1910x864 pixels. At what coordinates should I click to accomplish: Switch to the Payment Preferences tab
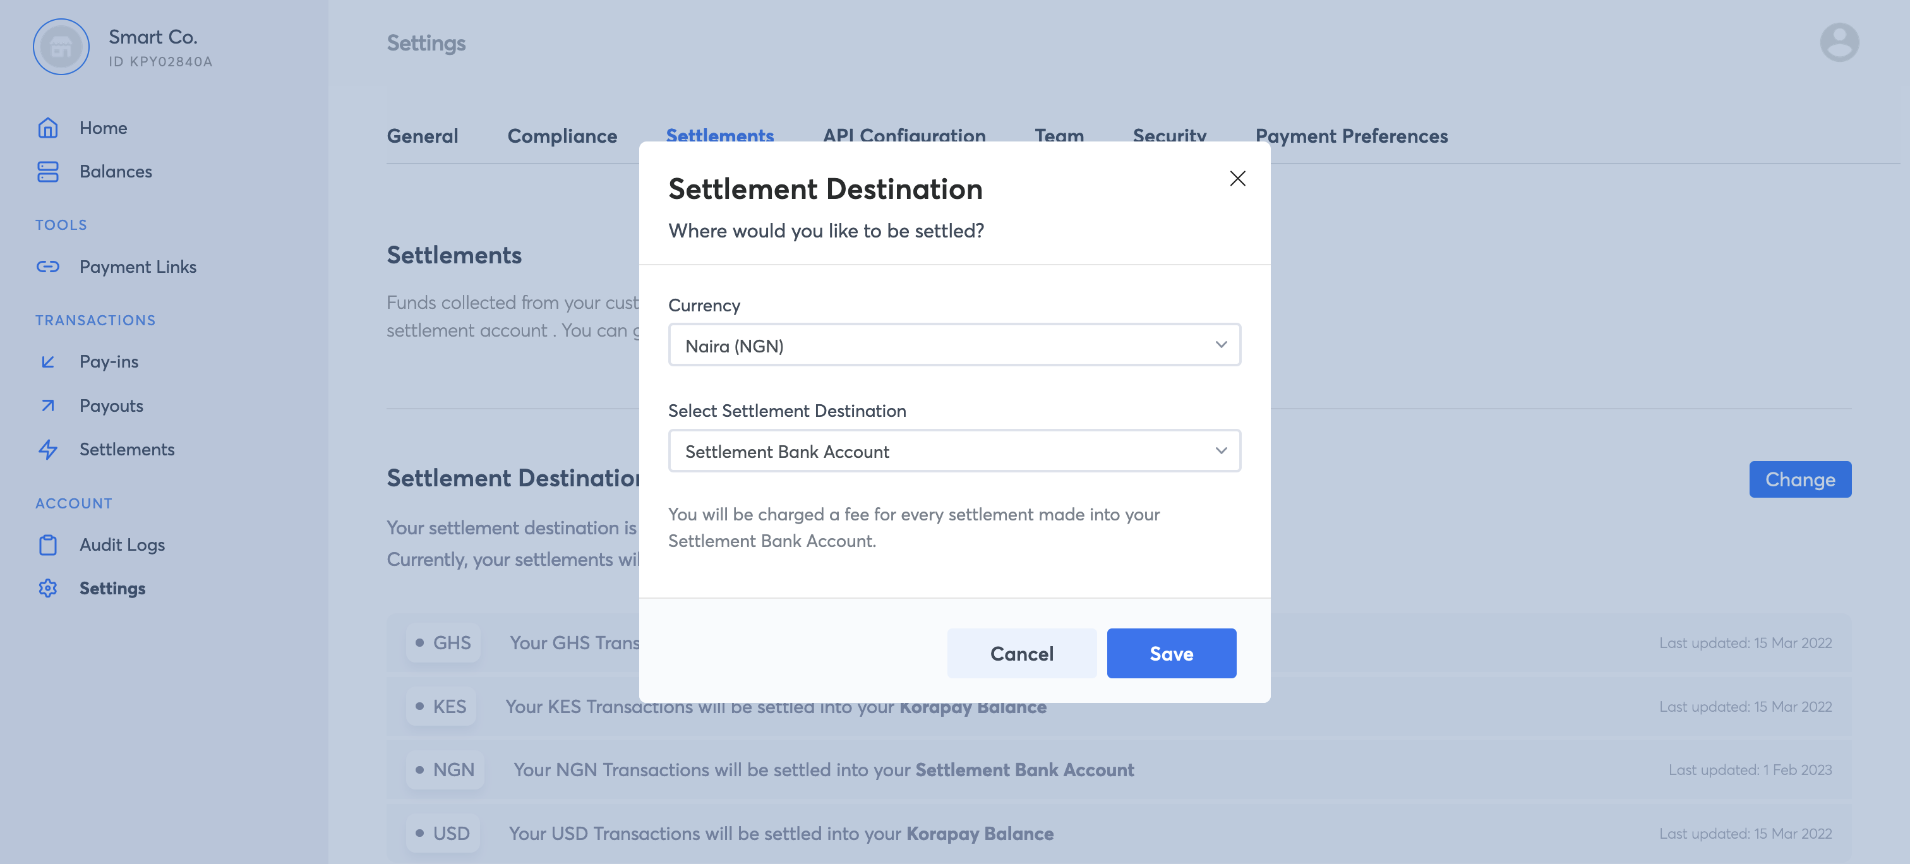point(1351,136)
